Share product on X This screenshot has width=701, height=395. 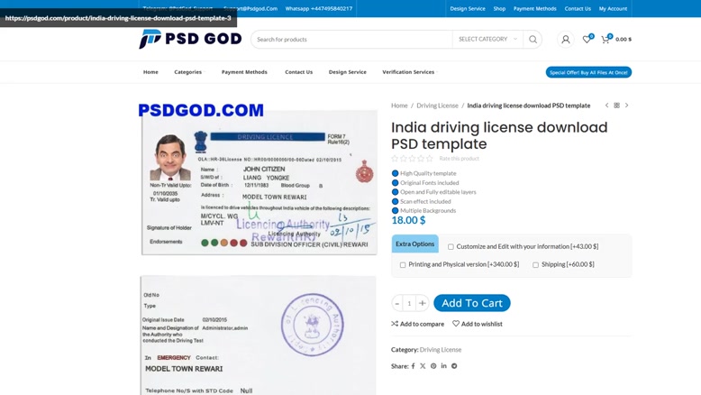423,366
